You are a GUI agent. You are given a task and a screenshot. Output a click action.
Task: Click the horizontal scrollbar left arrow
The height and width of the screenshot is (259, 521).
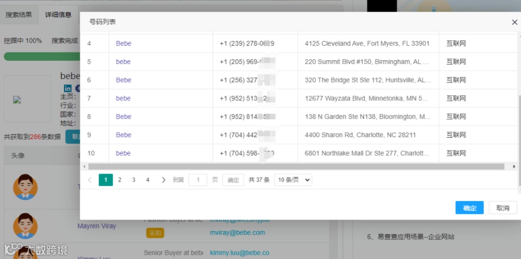84,166
